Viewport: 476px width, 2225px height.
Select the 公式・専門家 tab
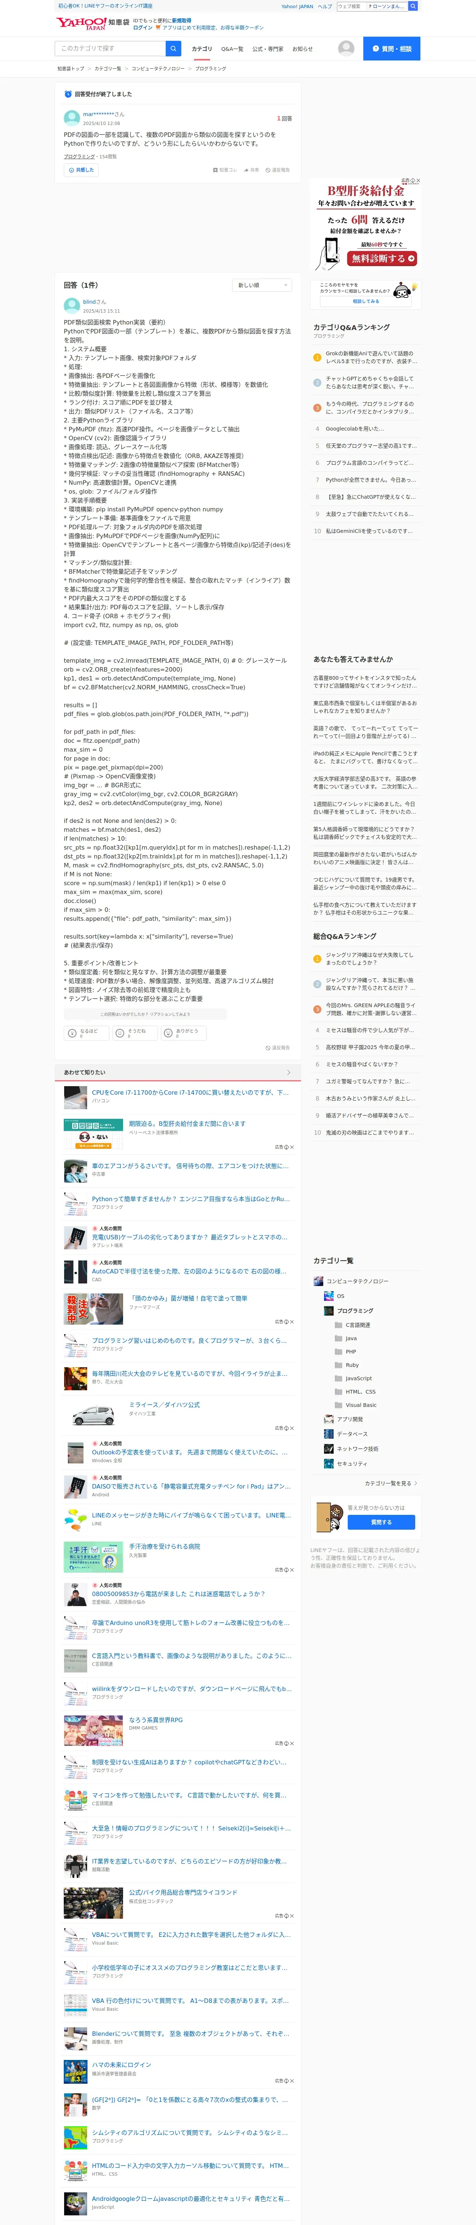coord(268,49)
